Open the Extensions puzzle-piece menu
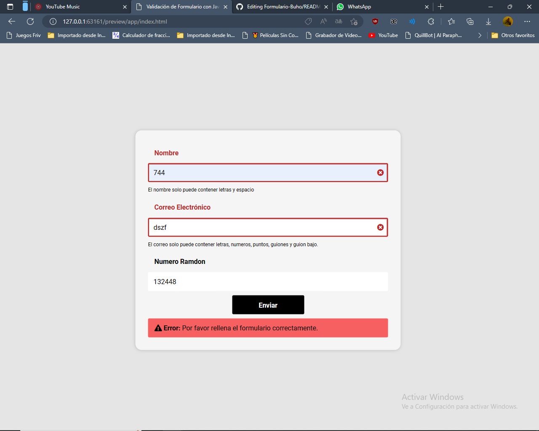This screenshot has width=539, height=431. click(431, 21)
